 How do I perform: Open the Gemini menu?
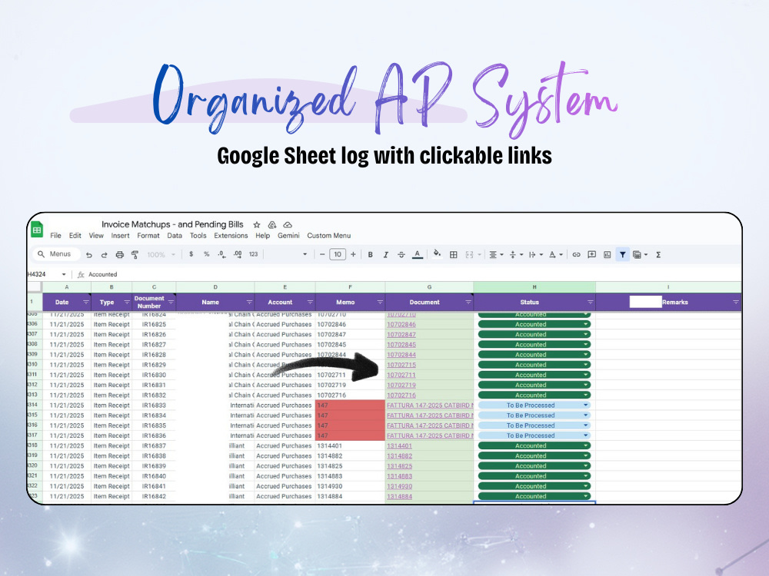click(288, 236)
